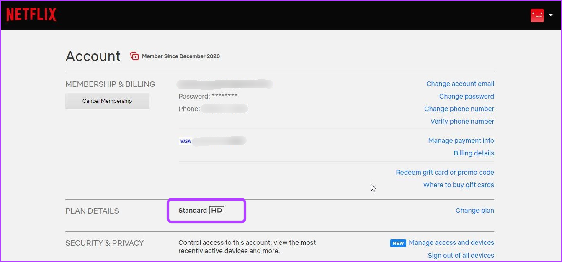This screenshot has width=562, height=262.
Task: Click Sign out of all devices
Action: [461, 255]
